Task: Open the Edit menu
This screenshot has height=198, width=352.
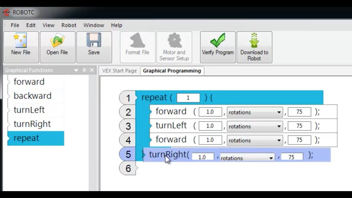Action: 31,25
